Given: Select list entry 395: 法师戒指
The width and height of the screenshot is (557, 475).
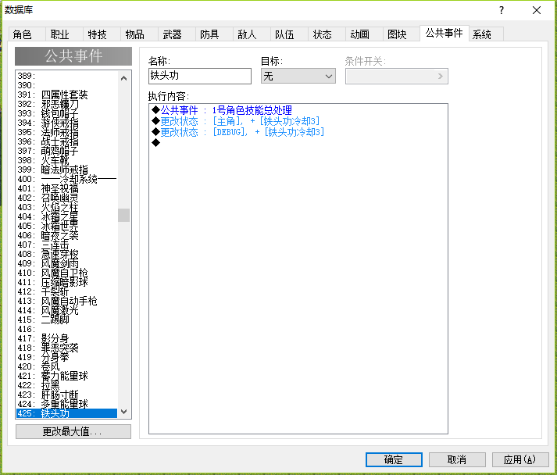Looking at the screenshot, I should tap(66, 132).
